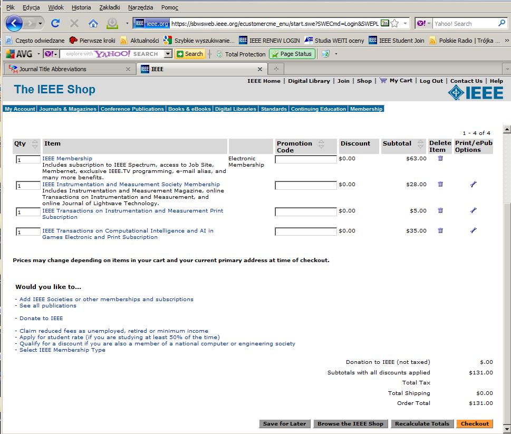Open the Polskie Radio Trójka bookmark
511x434 pixels.
(465, 41)
